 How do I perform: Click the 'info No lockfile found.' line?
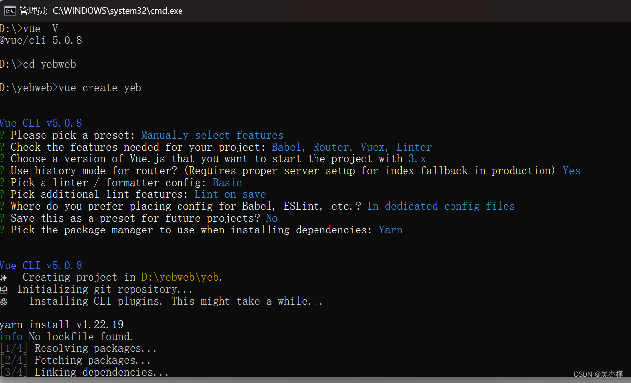[67, 337]
